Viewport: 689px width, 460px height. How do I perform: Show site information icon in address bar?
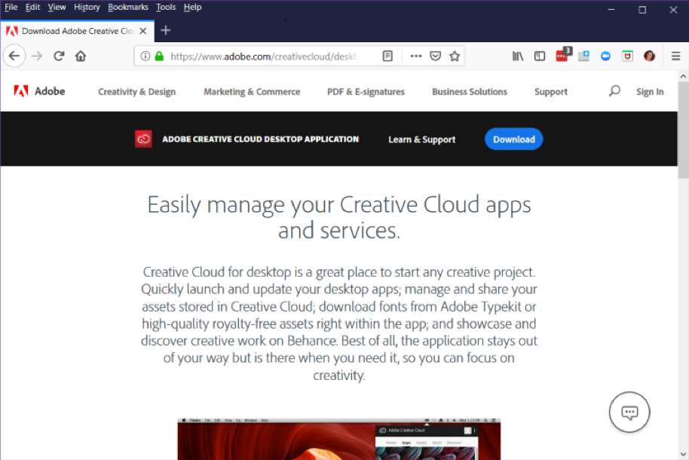145,56
